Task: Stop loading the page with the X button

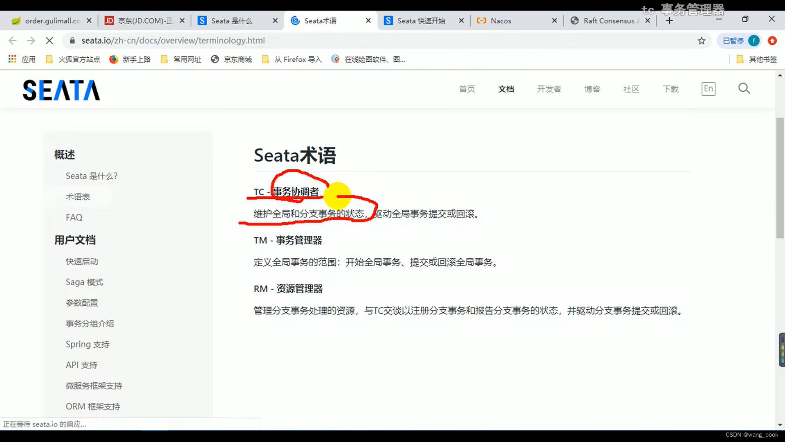Action: coord(49,41)
